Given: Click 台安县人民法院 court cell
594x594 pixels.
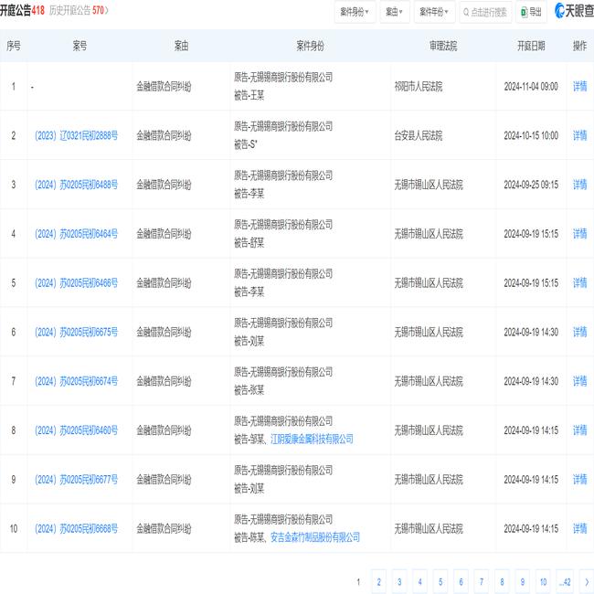Looking at the screenshot, I should tap(419, 135).
